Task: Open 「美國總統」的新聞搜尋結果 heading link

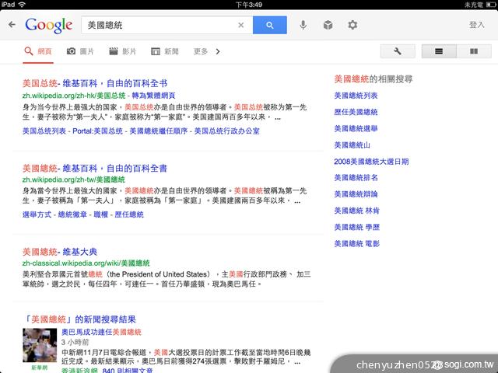Action: click(79, 319)
